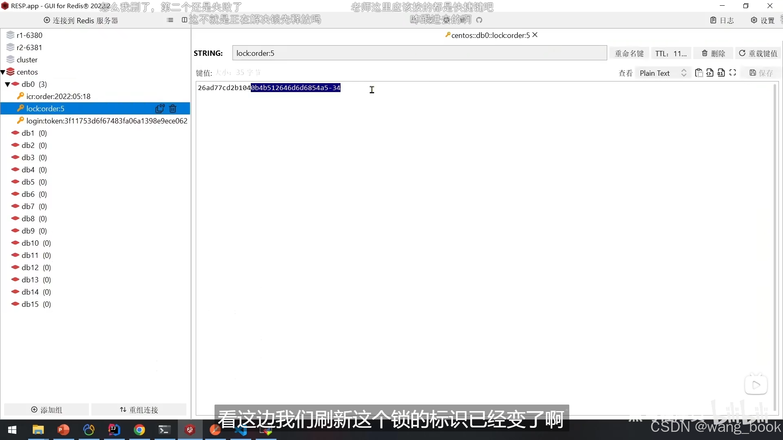The height and width of the screenshot is (440, 783).
Task: Click the code file icon in value toolbar
Action: (710, 73)
